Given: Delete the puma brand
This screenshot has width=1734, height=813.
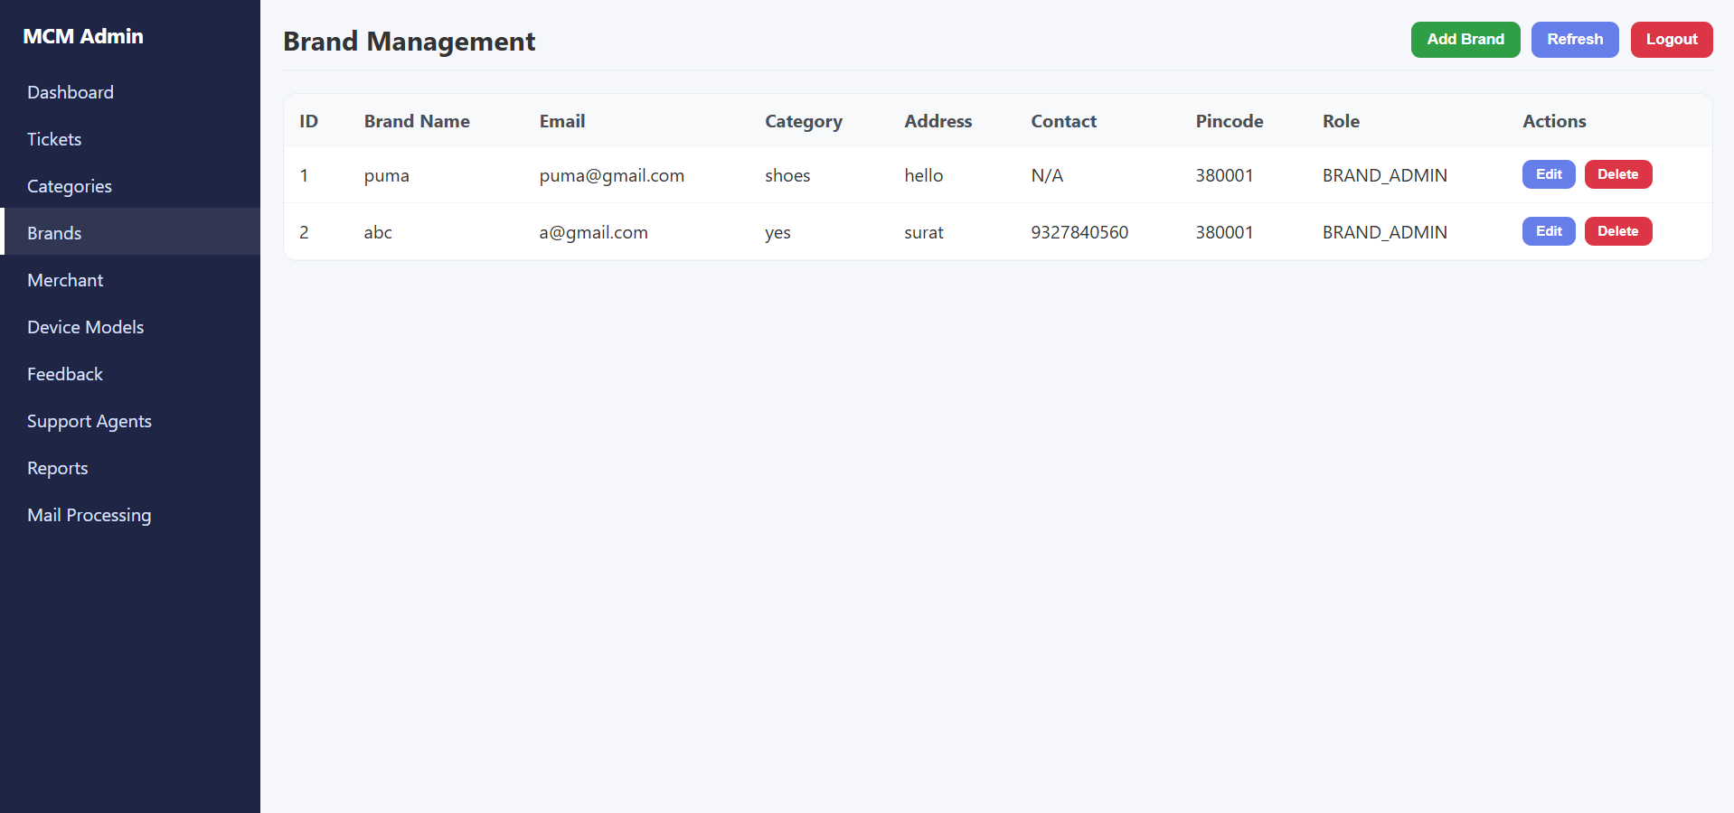Looking at the screenshot, I should pos(1617,174).
